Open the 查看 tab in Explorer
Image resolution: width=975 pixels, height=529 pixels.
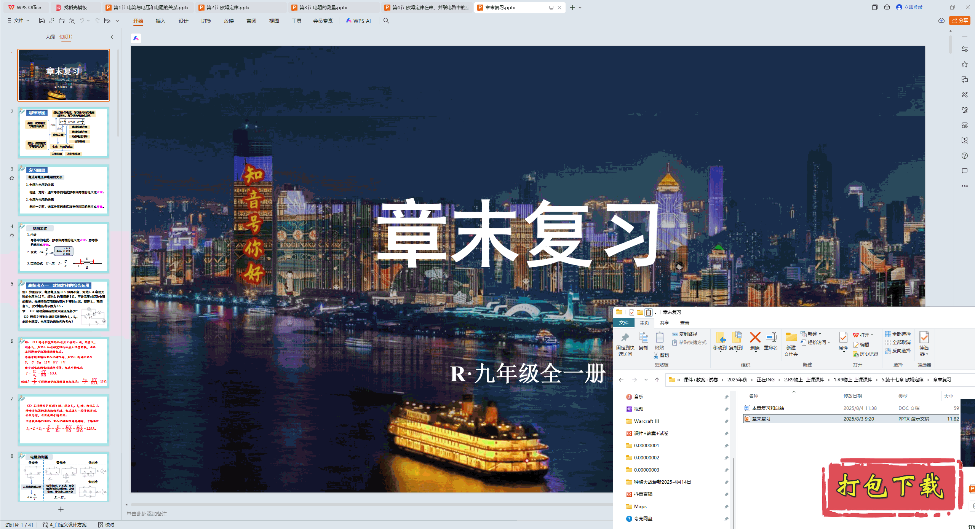point(685,323)
